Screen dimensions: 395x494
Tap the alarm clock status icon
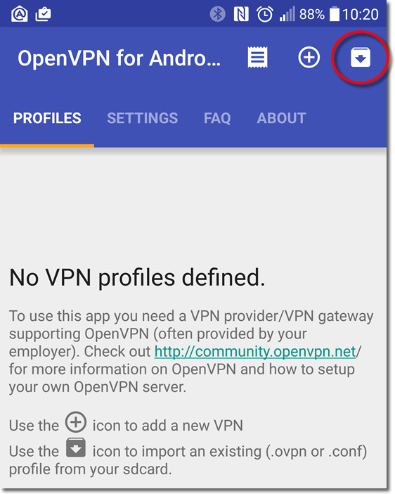(x=265, y=14)
